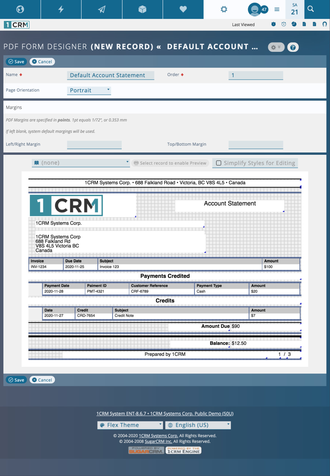This screenshot has width=330, height=476.
Task: Open the English (US) language dropdown
Action: 198,426
